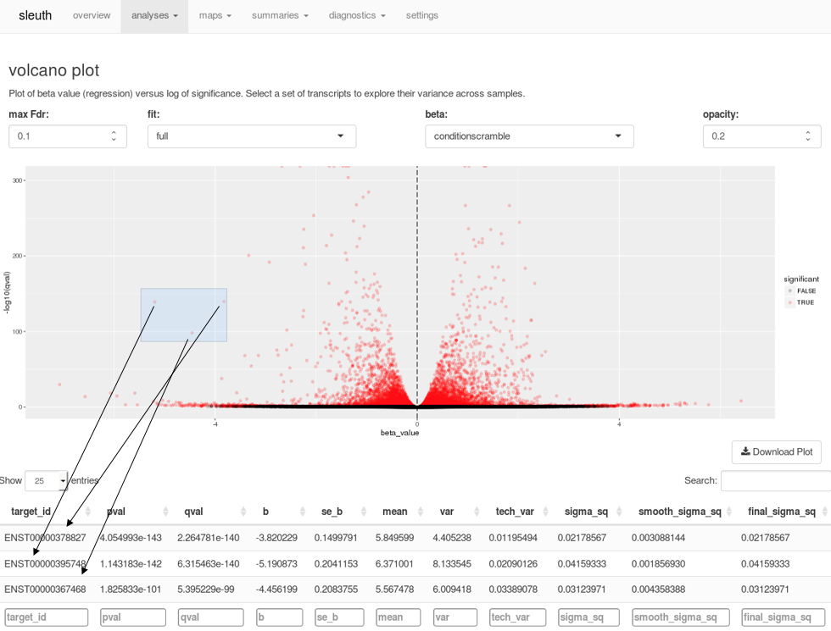831x631 pixels.
Task: Sort by tech_var column sort icon
Action: tap(545, 512)
